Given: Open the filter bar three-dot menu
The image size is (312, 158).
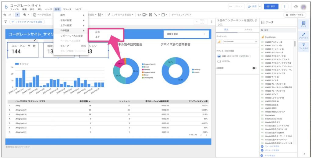Looking at the screenshot, I should point(212,22).
